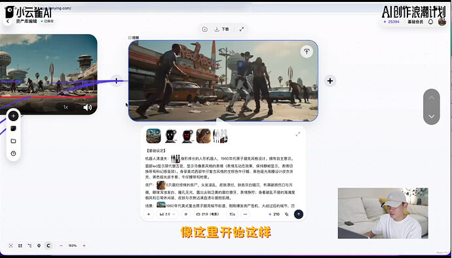Send the prompt with the dark arrow button
This screenshot has width=452, height=258.
coord(299,214)
